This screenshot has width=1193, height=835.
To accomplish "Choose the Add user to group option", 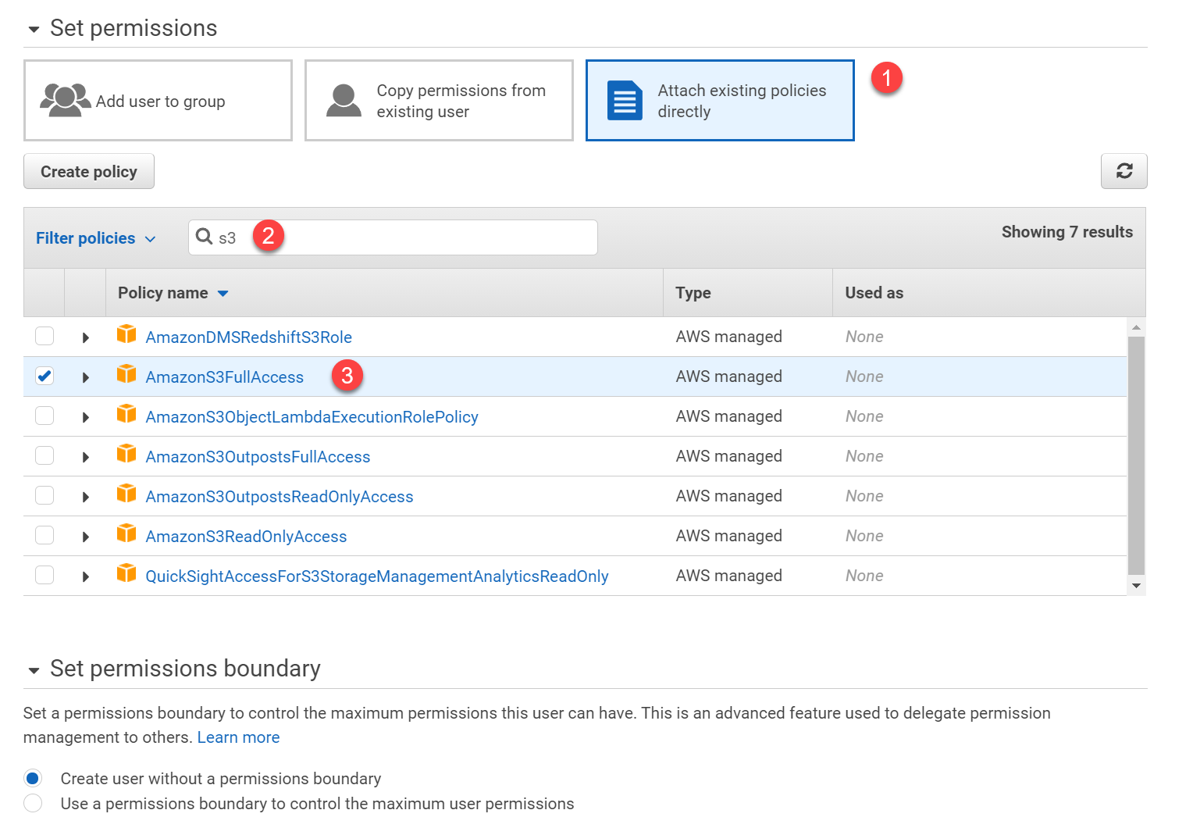I will coord(158,101).
